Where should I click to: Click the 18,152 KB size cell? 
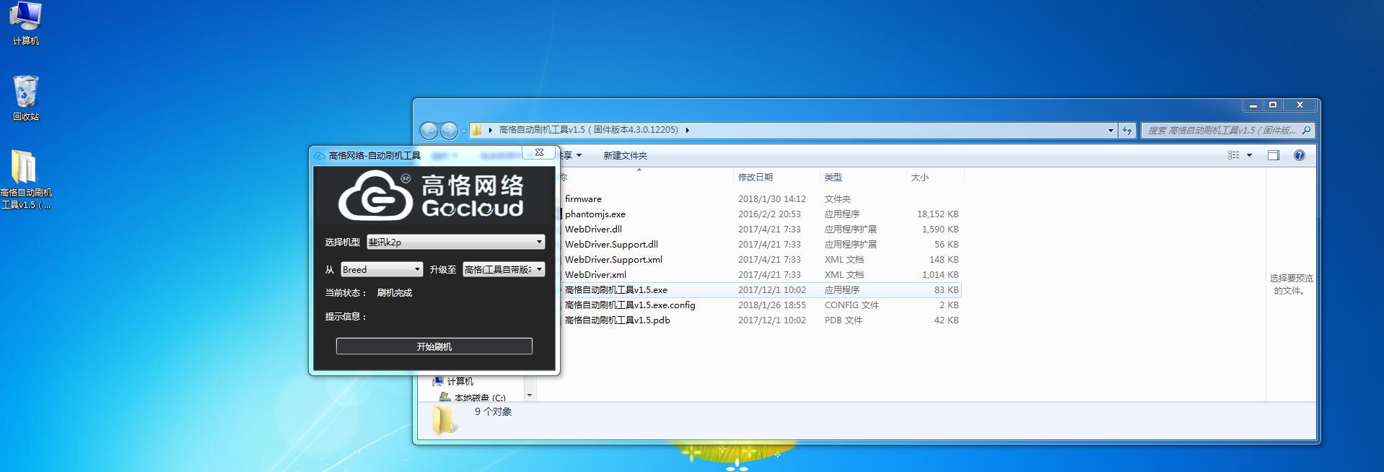(937, 214)
